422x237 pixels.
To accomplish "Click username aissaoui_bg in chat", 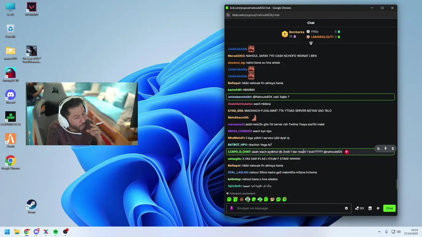I will (236, 63).
